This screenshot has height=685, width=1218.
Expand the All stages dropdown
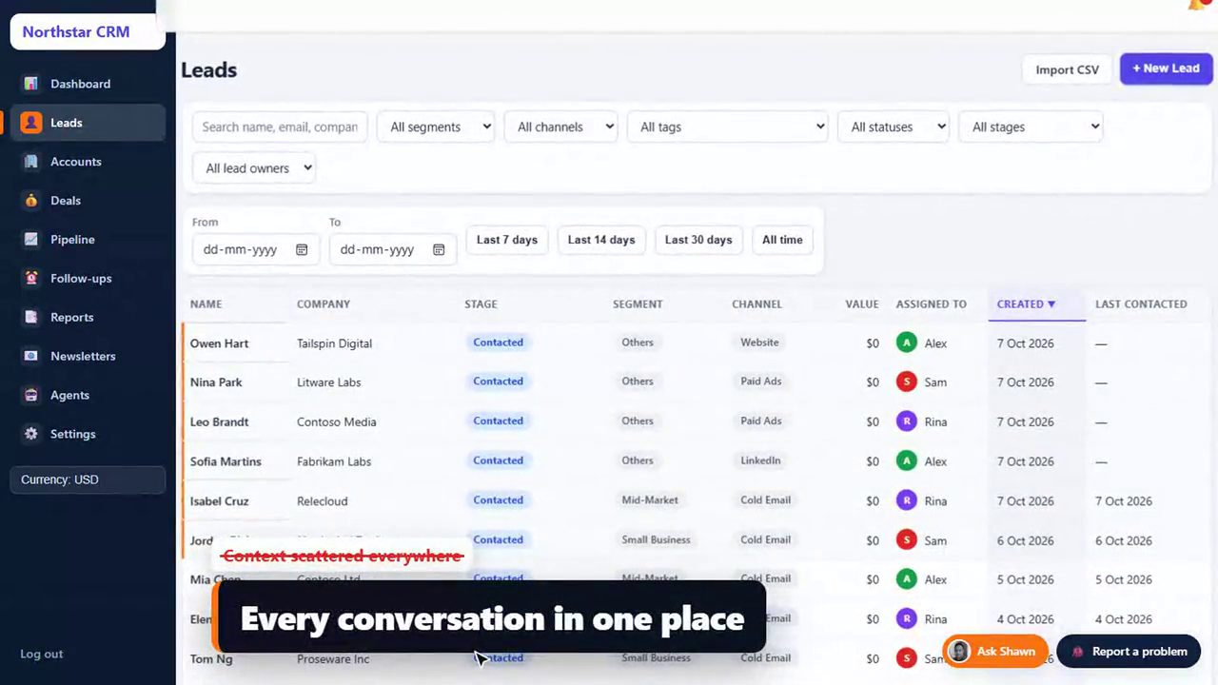click(x=1031, y=127)
